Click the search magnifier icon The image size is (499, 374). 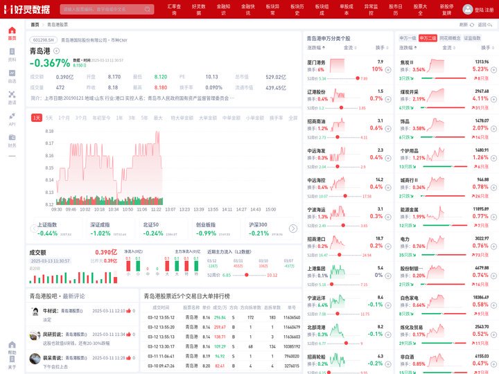coord(148,9)
